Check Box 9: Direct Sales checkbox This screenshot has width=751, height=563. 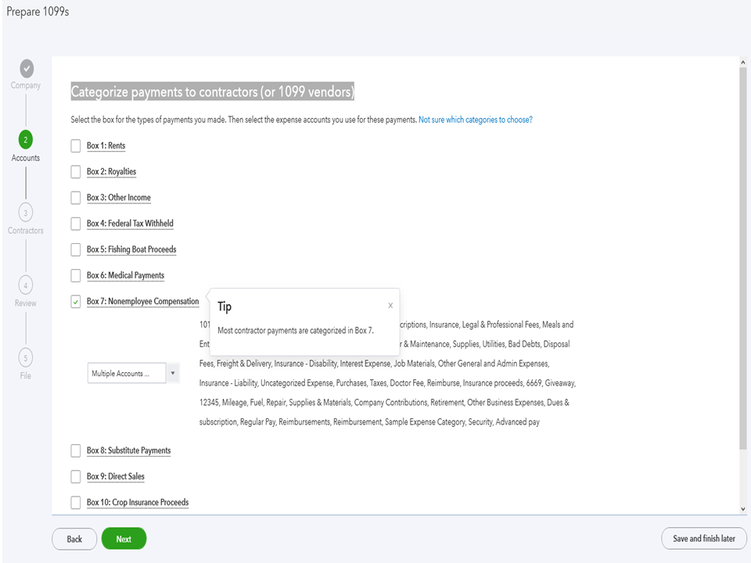coord(76,477)
